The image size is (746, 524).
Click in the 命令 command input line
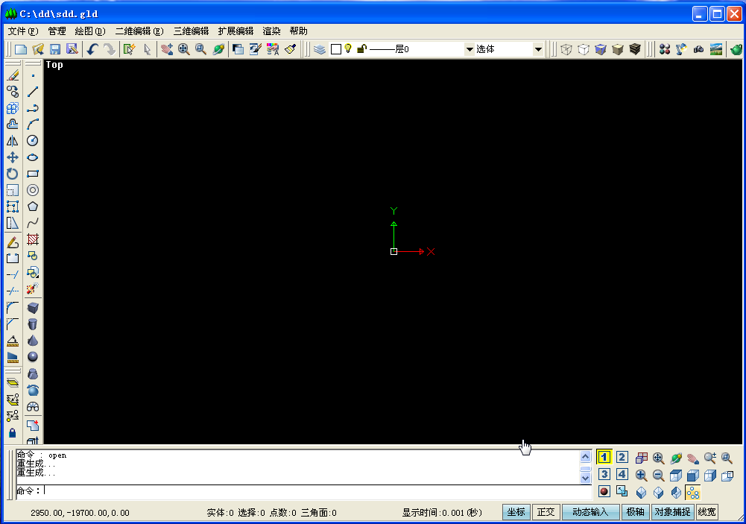click(x=303, y=490)
